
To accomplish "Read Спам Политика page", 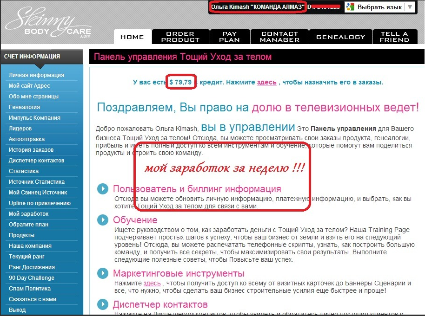I will [30, 289].
